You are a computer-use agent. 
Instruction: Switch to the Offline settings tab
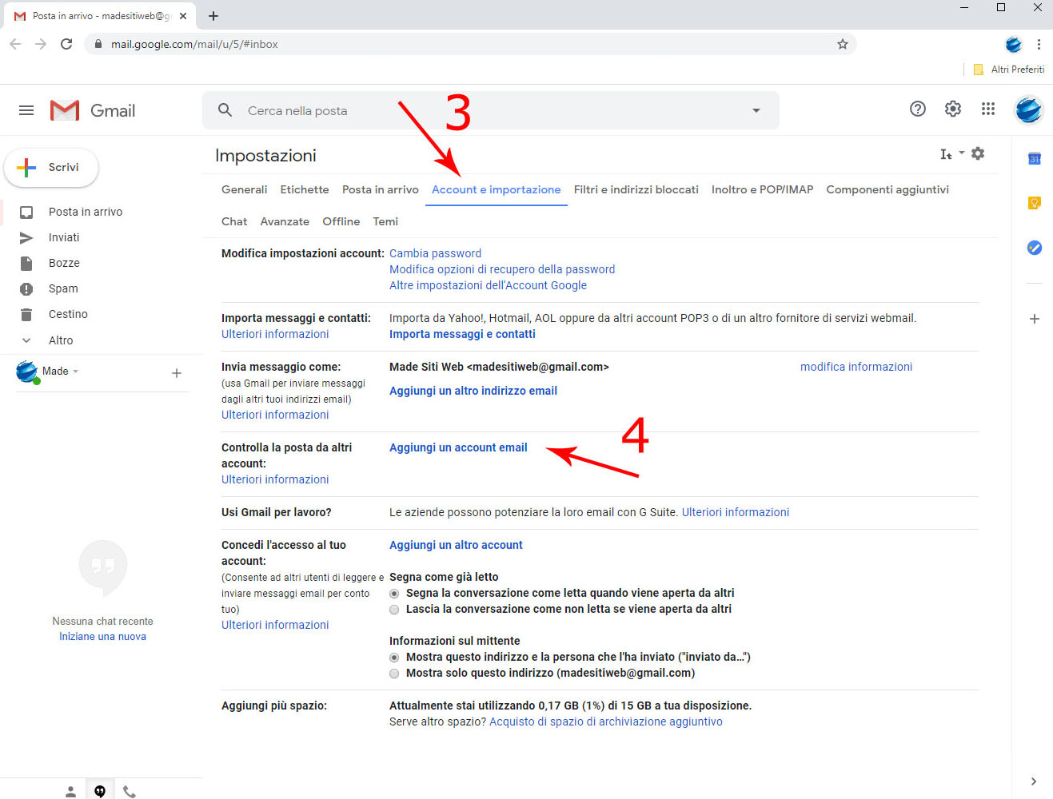tap(341, 221)
